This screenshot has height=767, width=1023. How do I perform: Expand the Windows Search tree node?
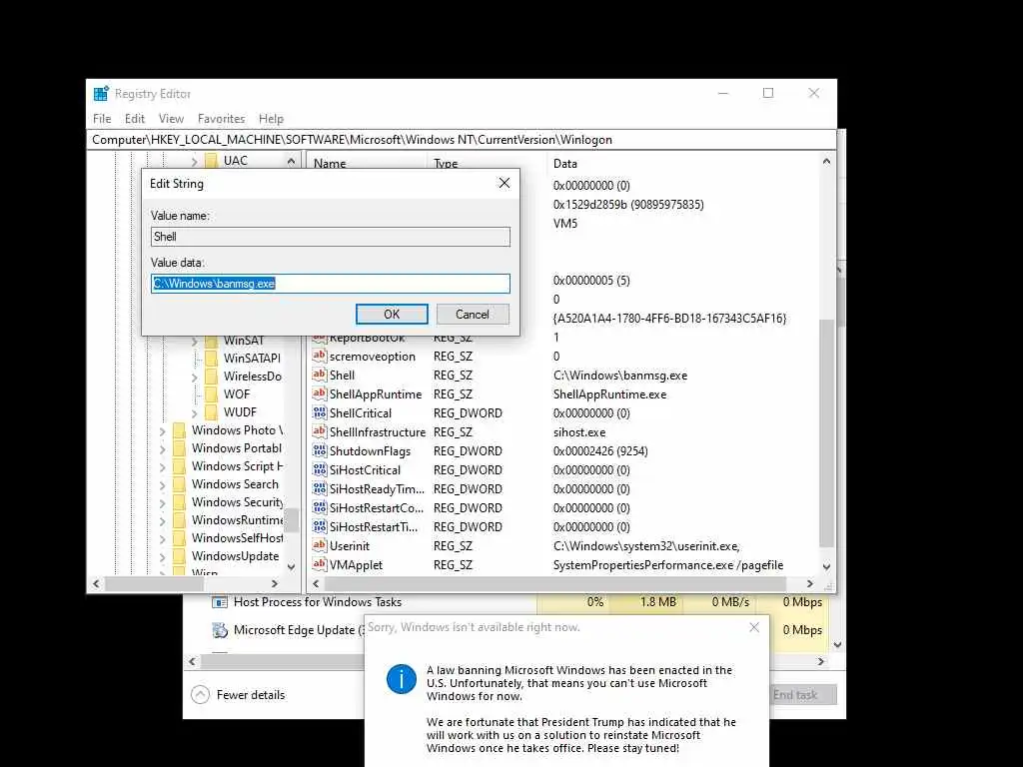click(x=163, y=485)
